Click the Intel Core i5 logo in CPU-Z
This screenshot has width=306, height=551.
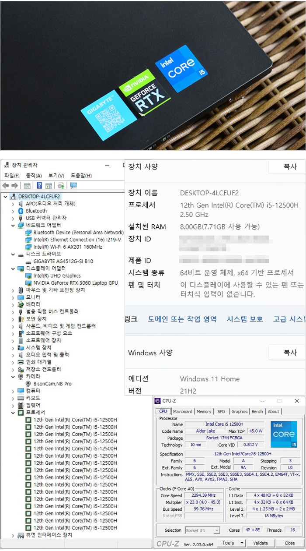(284, 434)
